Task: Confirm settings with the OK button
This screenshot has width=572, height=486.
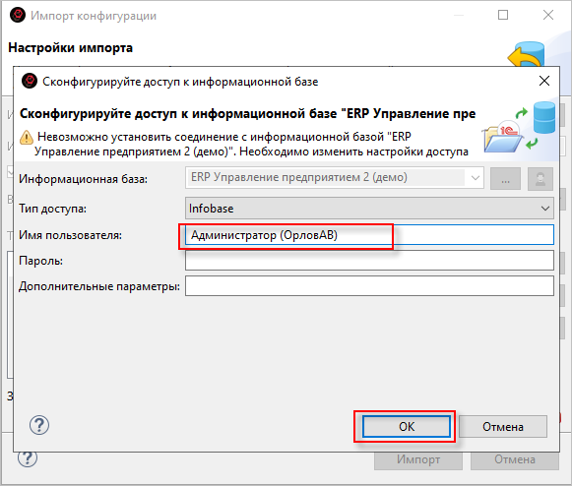Action: click(407, 427)
